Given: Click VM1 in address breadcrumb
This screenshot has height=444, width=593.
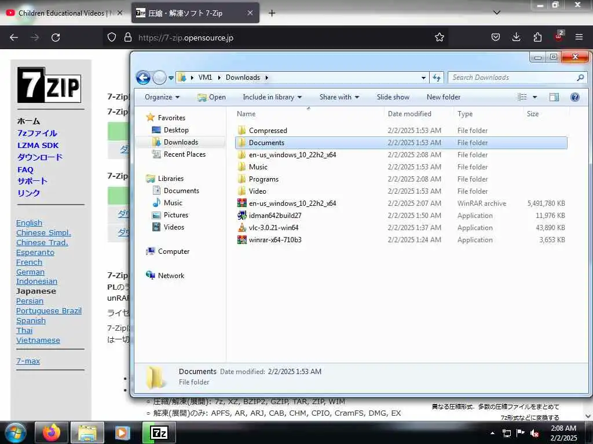Looking at the screenshot, I should point(205,77).
